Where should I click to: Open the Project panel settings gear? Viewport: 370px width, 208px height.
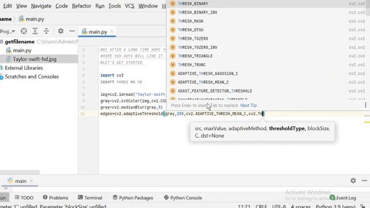click(x=61, y=31)
